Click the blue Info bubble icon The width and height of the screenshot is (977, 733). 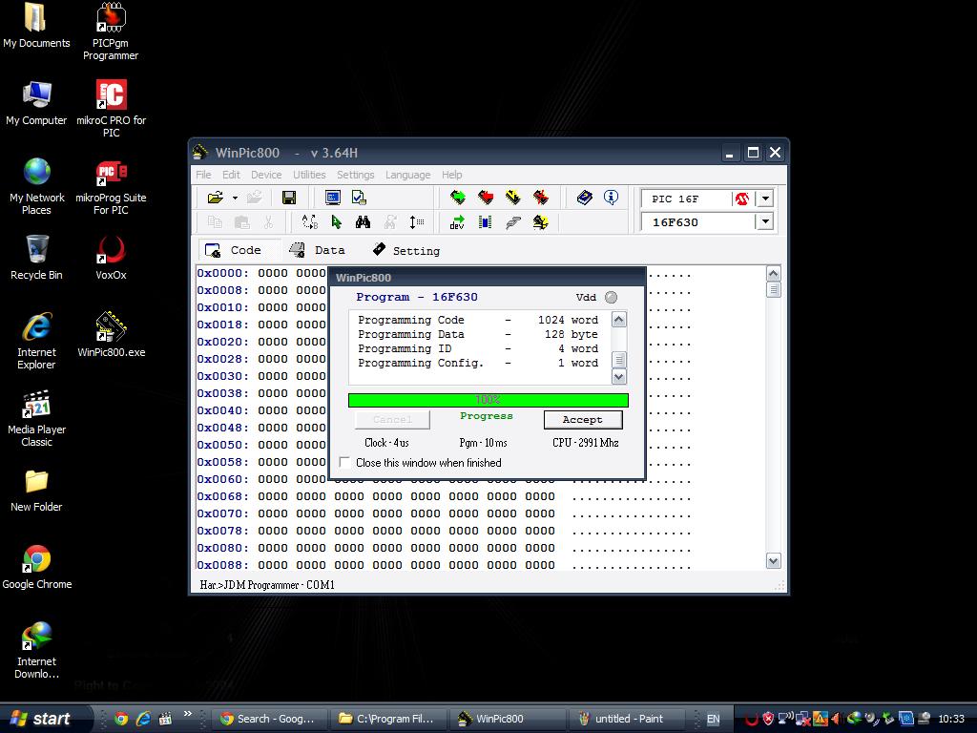point(612,198)
